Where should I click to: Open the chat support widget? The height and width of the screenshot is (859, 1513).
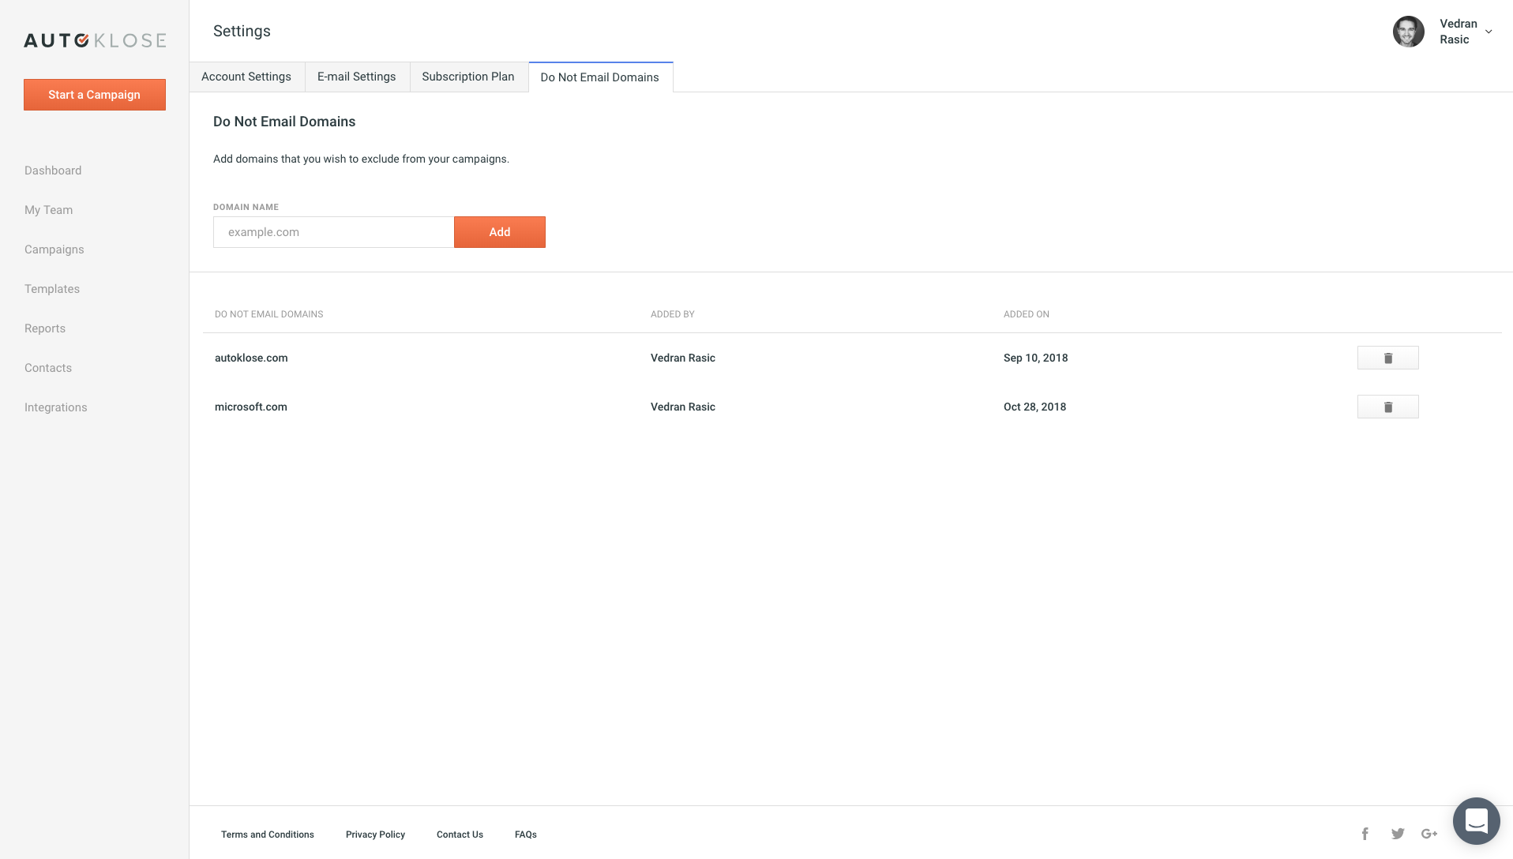pyautogui.click(x=1476, y=821)
